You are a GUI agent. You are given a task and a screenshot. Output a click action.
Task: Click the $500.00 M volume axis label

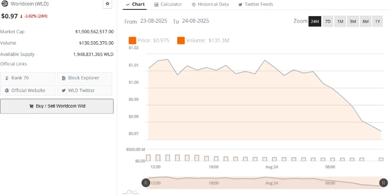(135, 149)
